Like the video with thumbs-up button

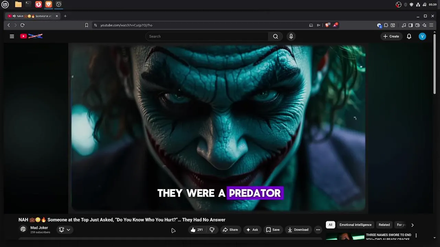197,230
